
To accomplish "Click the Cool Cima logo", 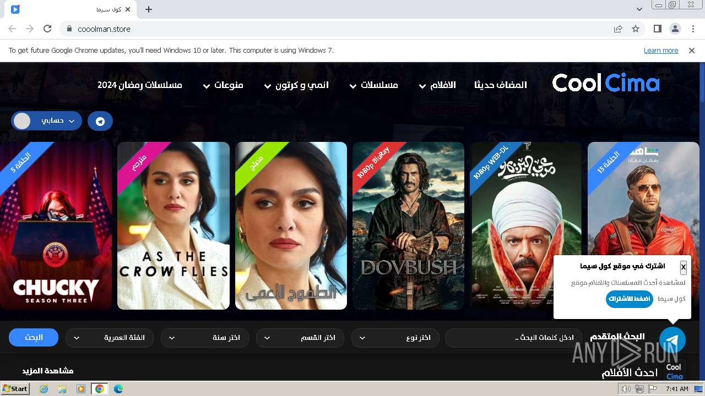I will coord(606,83).
